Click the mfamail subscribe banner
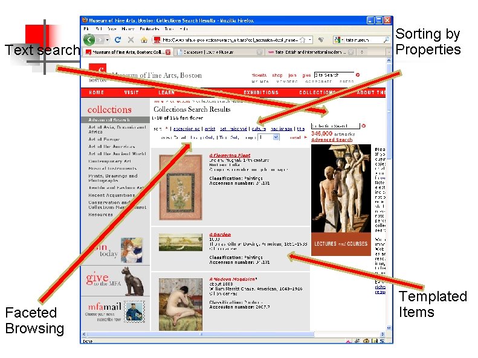 pyautogui.click(x=115, y=313)
